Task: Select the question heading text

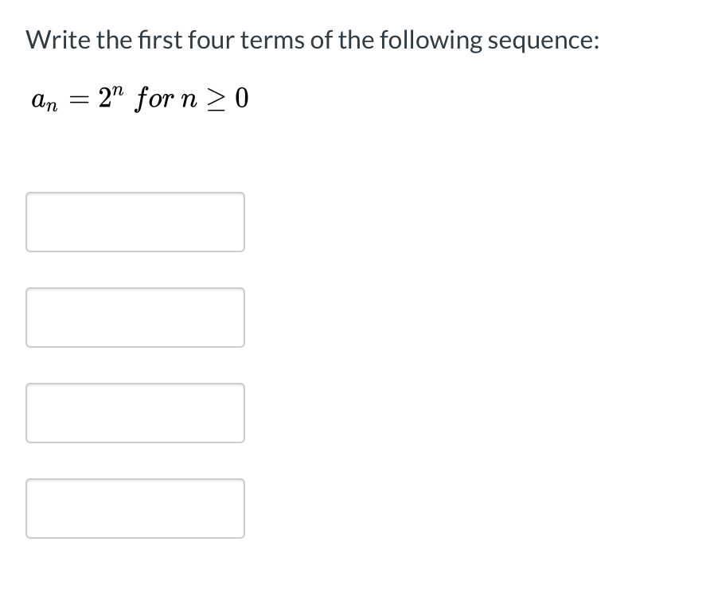Action: (310, 38)
